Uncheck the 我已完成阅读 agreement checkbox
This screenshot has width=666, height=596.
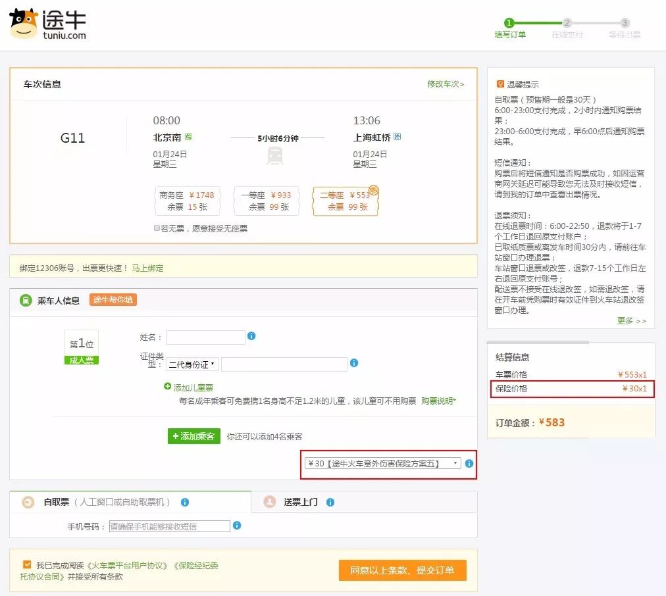[x=26, y=564]
